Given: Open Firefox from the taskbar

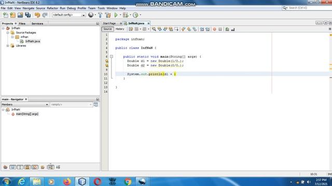Looking at the screenshot, I should [67, 181].
